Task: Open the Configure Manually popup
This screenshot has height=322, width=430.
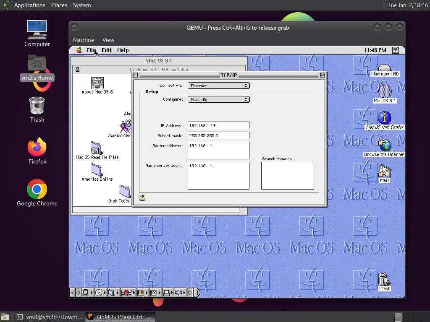Action: pyautogui.click(x=218, y=99)
